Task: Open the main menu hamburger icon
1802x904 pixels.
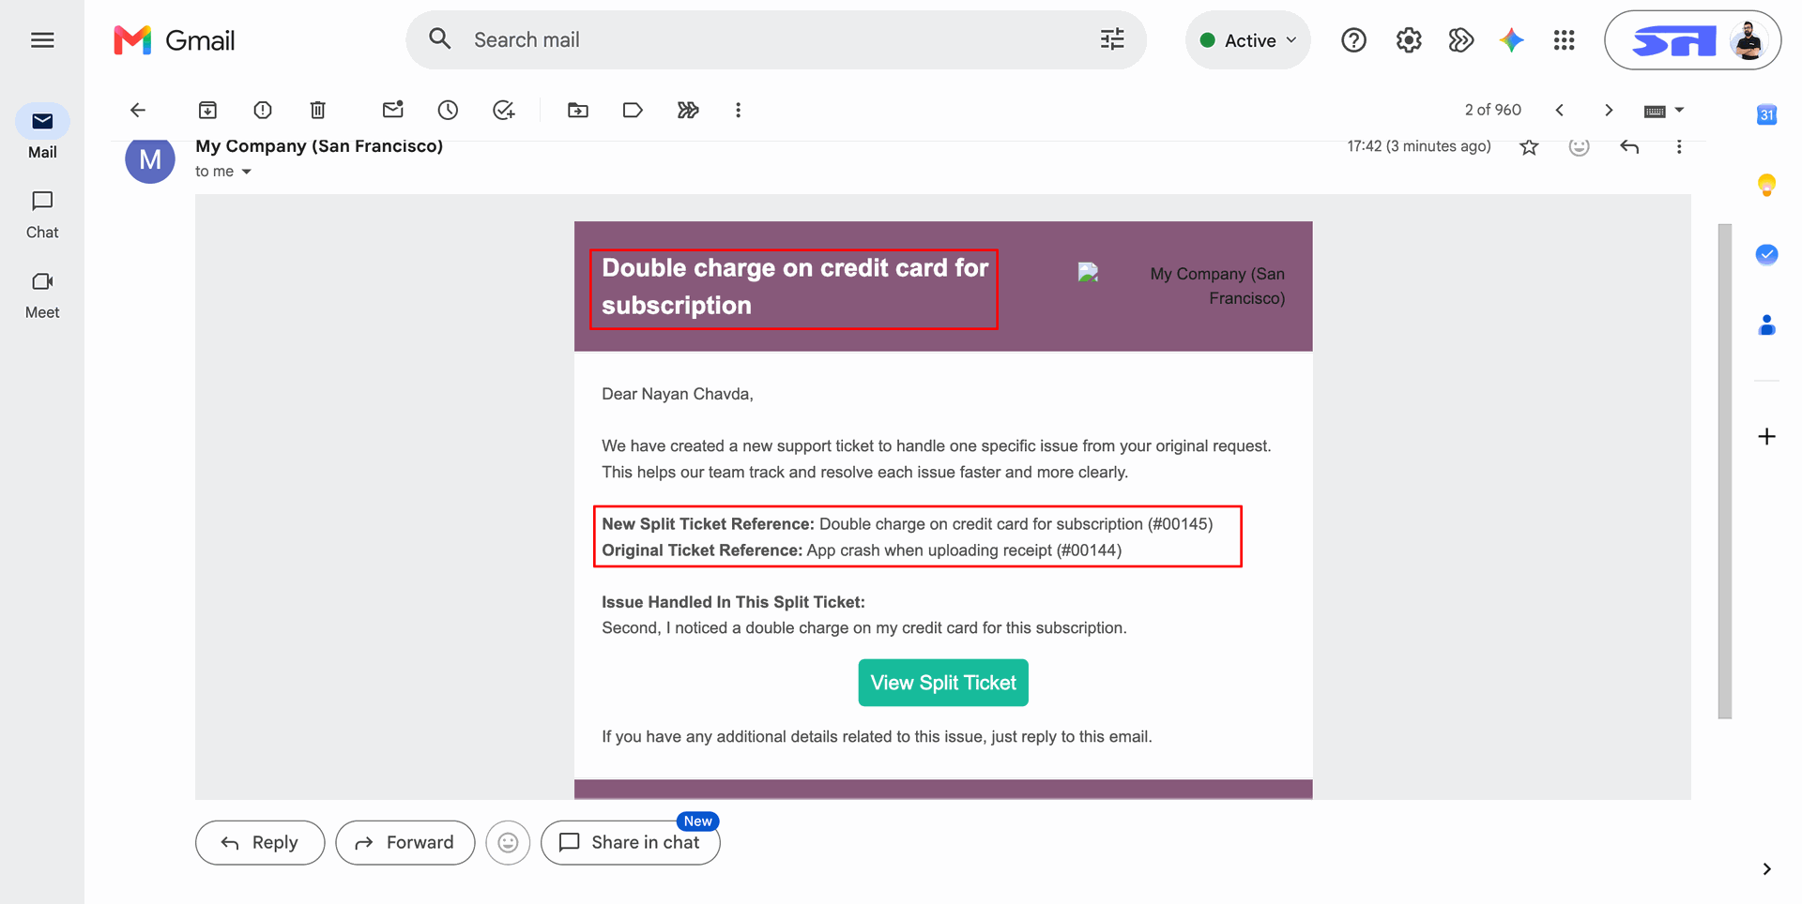Action: coord(42,40)
